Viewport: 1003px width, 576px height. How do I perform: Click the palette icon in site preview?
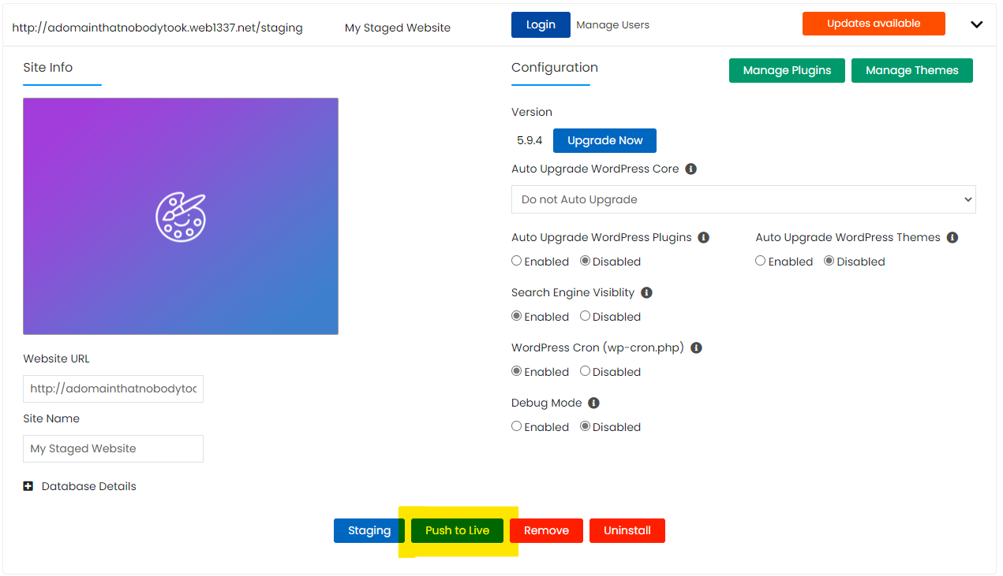(181, 217)
